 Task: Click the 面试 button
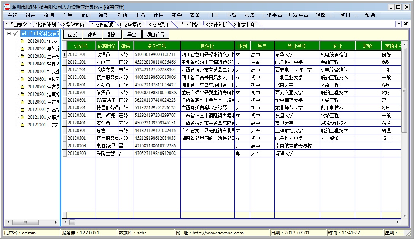click(73, 35)
